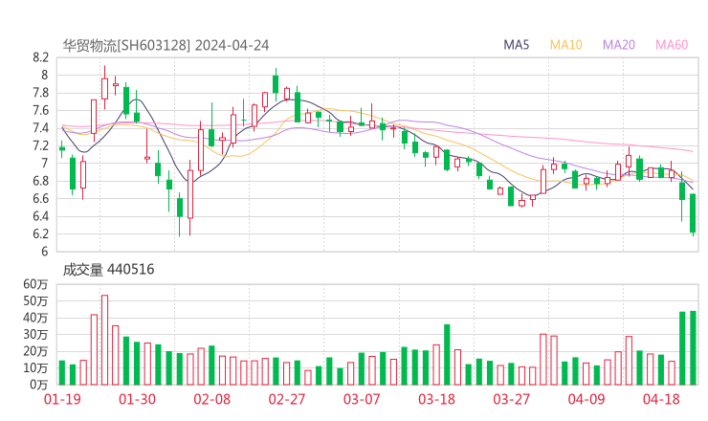Viewport: 708px width, 421px height.
Task: Click the 6.2 price axis label
Action: pyautogui.click(x=40, y=234)
